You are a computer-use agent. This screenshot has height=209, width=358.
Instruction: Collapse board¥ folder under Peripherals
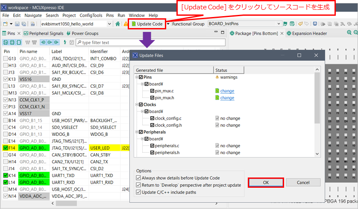(x=142, y=139)
